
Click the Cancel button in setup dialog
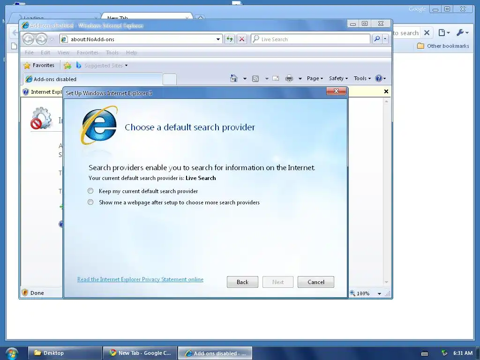(x=315, y=282)
